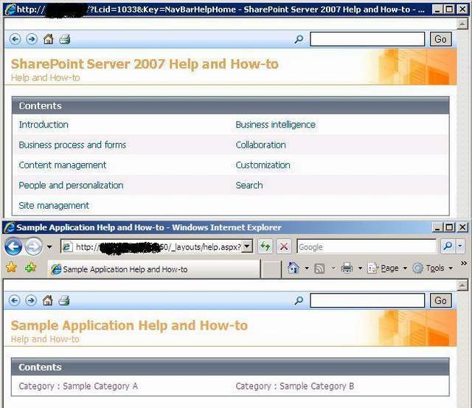Open Business process and forms topic
This screenshot has height=408, width=472.
click(72, 145)
